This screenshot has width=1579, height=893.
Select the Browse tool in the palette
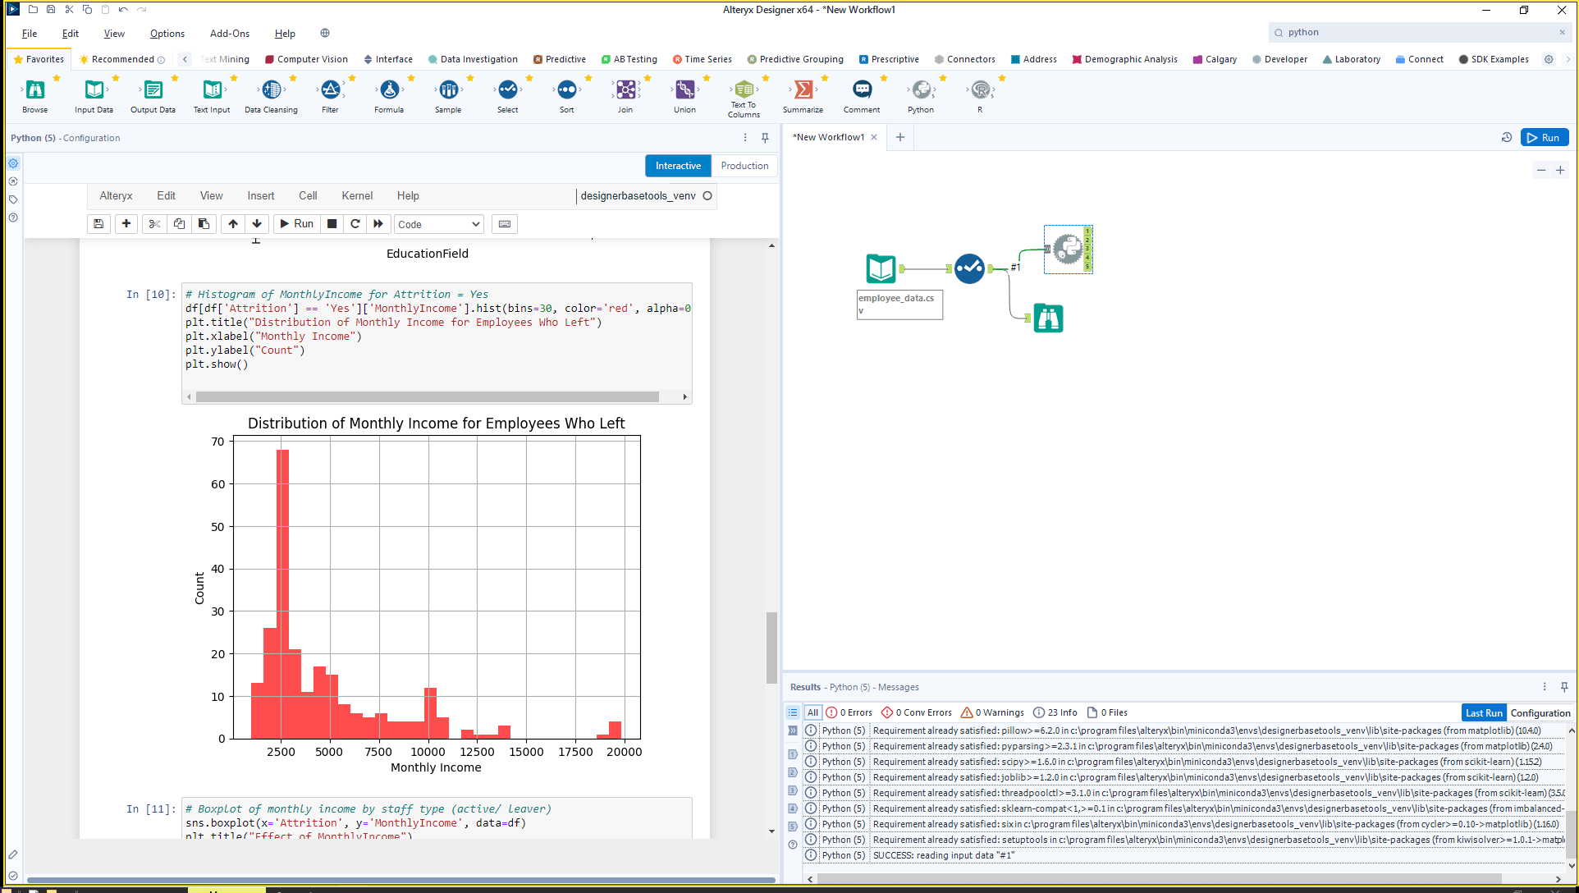[34, 92]
